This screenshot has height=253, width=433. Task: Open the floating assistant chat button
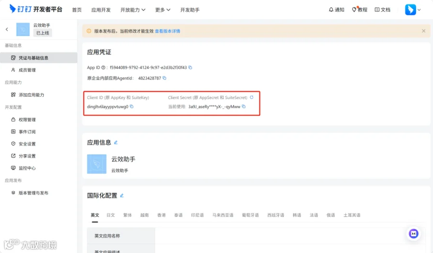(x=414, y=234)
